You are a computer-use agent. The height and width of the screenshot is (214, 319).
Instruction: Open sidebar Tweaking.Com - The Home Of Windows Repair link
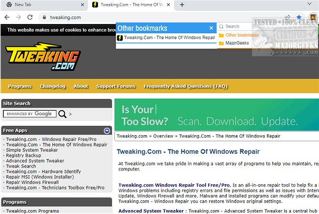pyautogui.click(x=56, y=144)
